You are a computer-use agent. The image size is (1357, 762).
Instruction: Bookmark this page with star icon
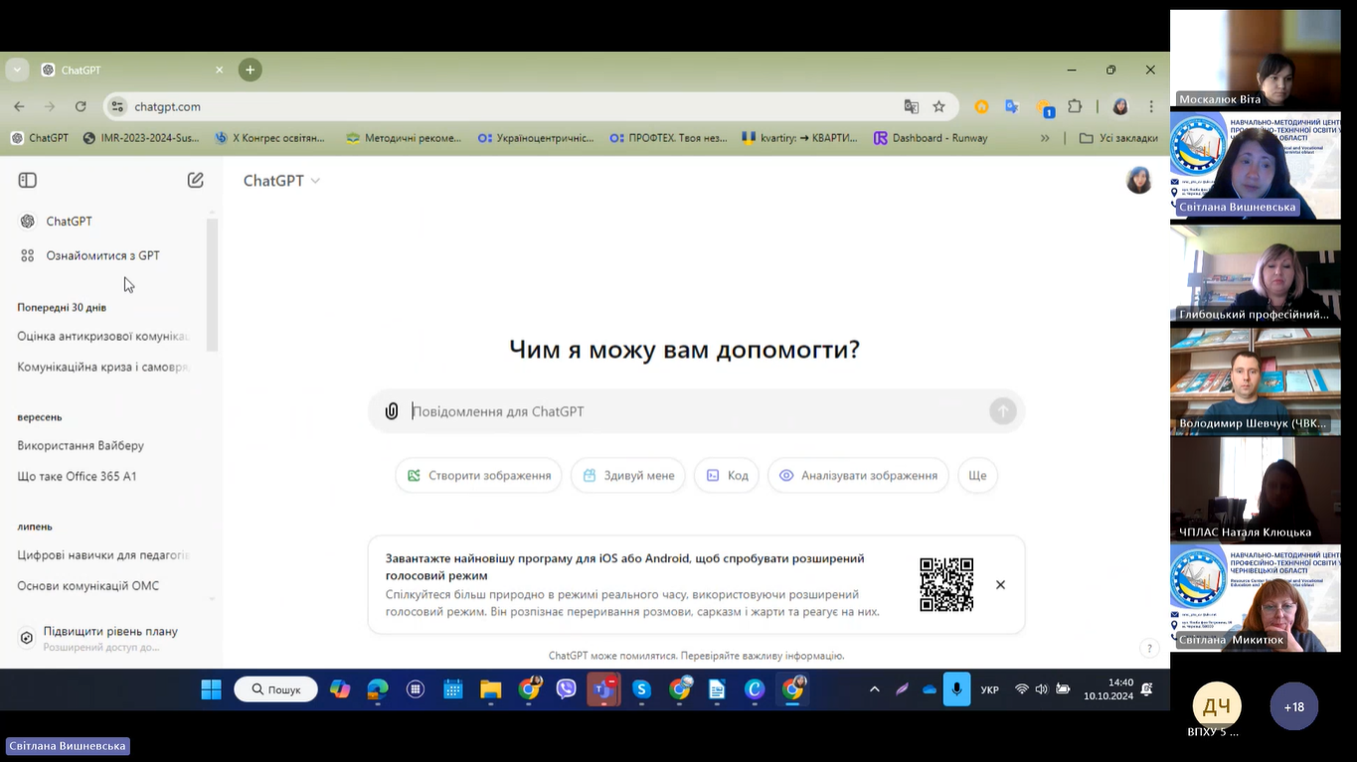point(938,106)
